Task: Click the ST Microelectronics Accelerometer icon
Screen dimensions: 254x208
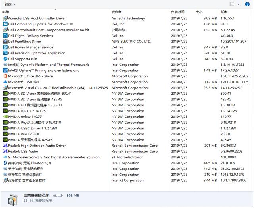Action: click(x=5, y=157)
